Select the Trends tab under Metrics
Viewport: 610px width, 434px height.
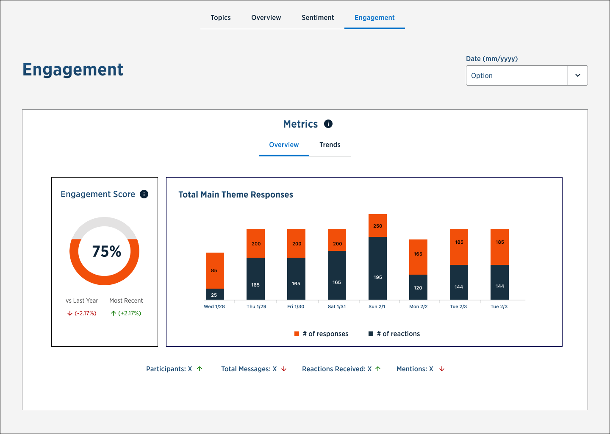tap(330, 145)
